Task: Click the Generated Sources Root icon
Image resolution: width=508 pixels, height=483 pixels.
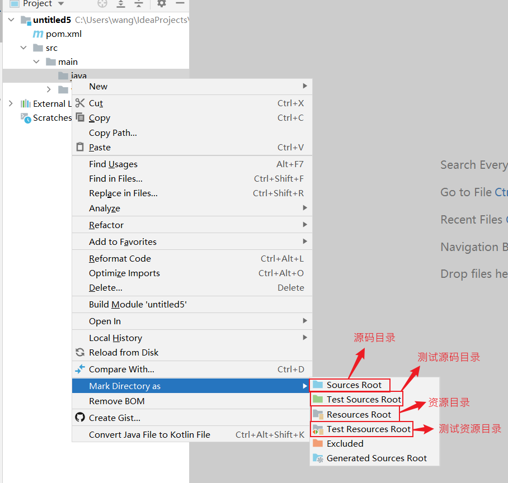Action: pyautogui.click(x=318, y=458)
